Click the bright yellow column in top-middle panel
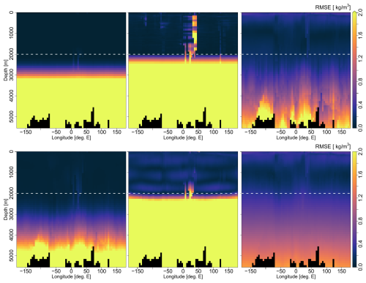366x283 pixels. [195, 33]
